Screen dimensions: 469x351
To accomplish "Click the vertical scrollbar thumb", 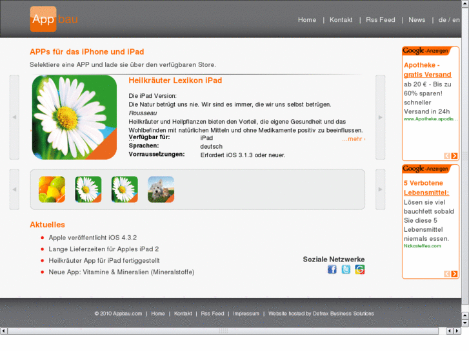I will [465, 155].
